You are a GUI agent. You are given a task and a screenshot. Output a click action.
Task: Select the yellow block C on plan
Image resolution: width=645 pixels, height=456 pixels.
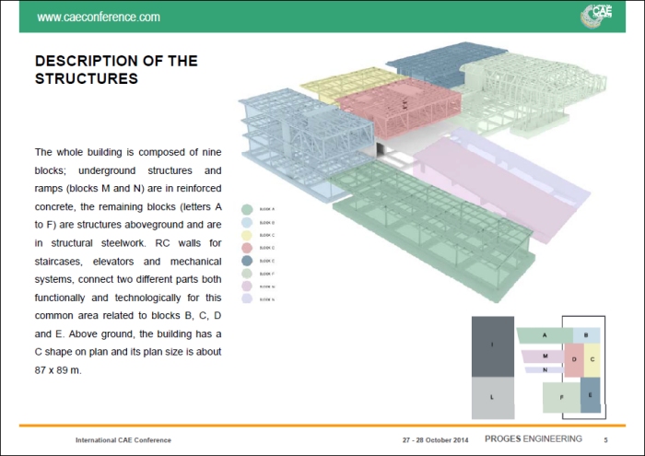(592, 359)
